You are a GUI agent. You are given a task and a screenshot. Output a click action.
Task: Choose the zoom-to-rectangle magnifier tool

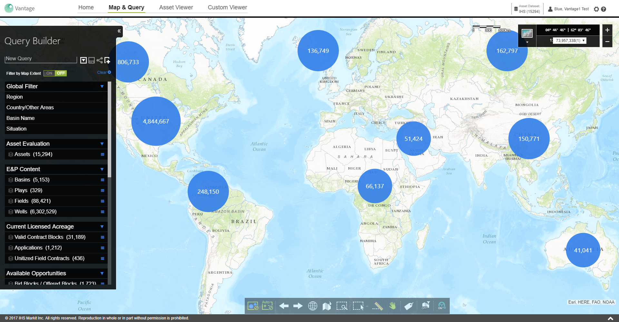point(341,306)
